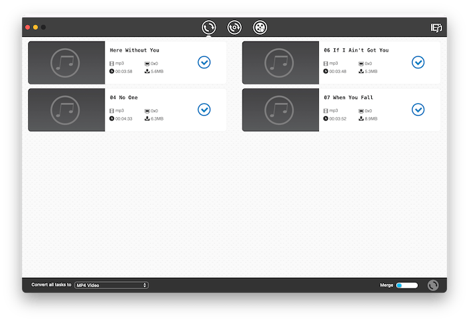
Task: Click the resolution icon of 04 No One
Action: point(147,111)
